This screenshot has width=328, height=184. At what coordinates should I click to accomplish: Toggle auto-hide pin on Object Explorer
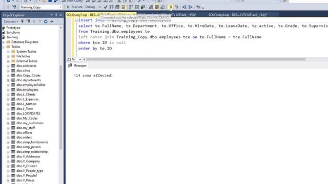pos(56,15)
